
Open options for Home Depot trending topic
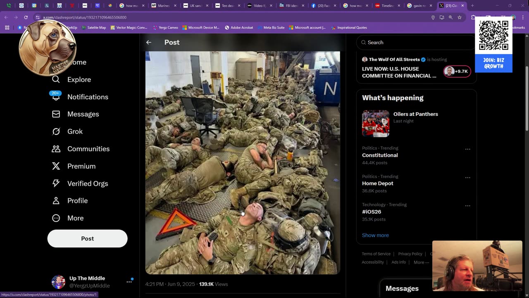(467, 178)
